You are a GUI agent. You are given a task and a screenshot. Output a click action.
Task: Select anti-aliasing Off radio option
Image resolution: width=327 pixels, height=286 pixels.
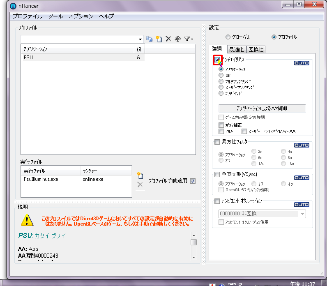coord(221,75)
